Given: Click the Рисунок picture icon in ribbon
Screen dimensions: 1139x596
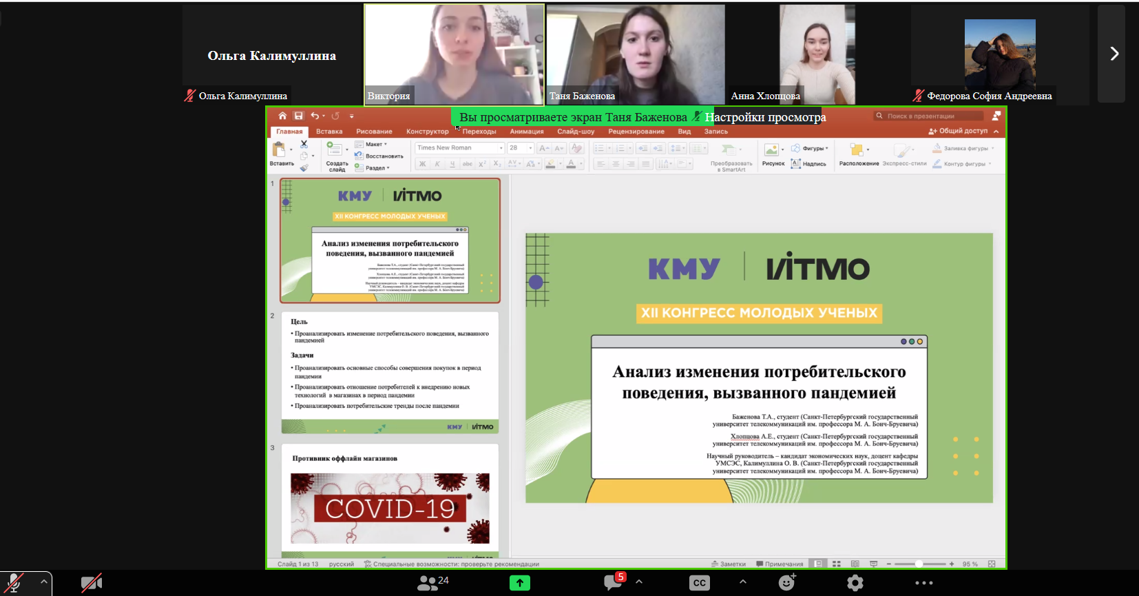Looking at the screenshot, I should pos(773,154).
